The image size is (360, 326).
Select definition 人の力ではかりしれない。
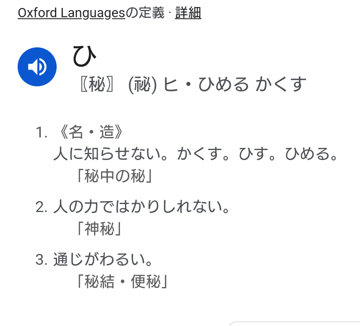point(141,207)
